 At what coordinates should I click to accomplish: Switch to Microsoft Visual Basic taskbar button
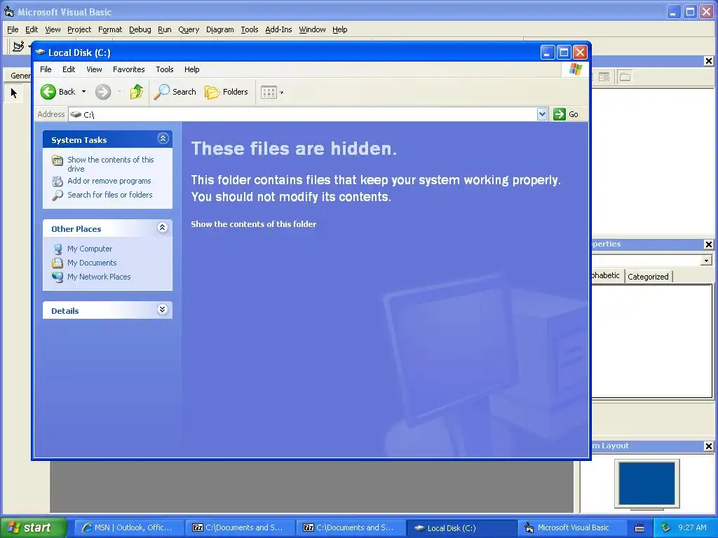coord(574,528)
